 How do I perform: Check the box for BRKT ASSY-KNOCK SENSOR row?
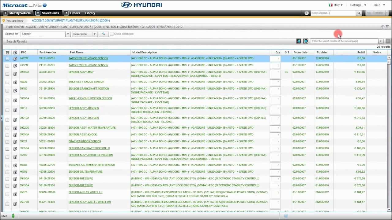[x=7, y=82]
